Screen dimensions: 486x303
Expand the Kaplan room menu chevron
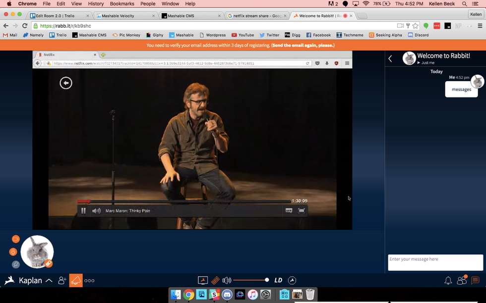(x=49, y=281)
